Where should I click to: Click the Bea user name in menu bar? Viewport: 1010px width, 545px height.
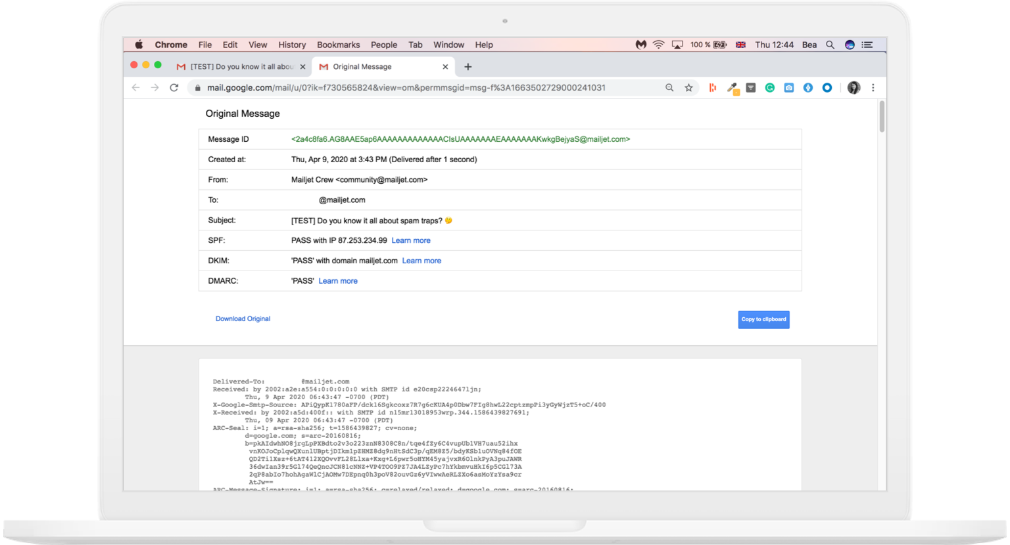809,45
